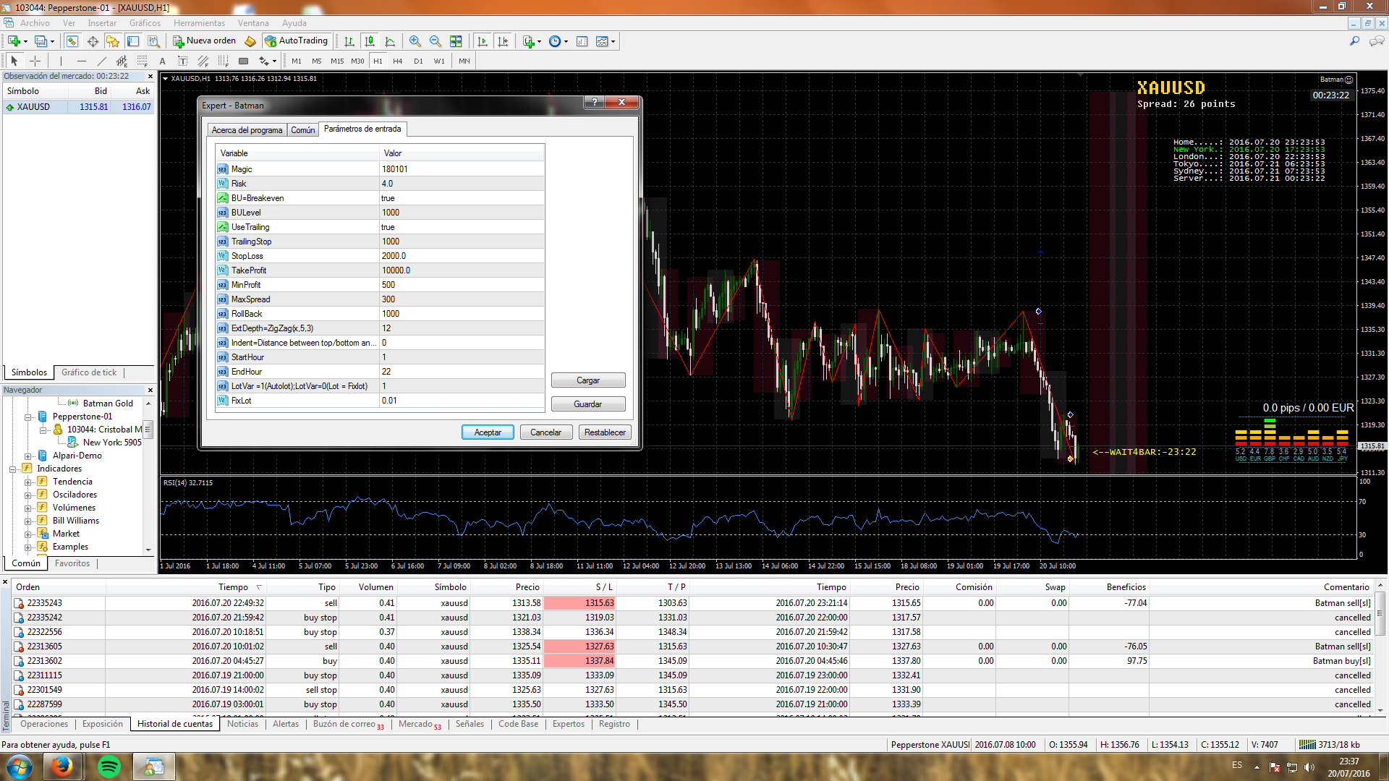1389x781 pixels.
Task: Expand the Osciladores indicator folder
Action: (27, 495)
